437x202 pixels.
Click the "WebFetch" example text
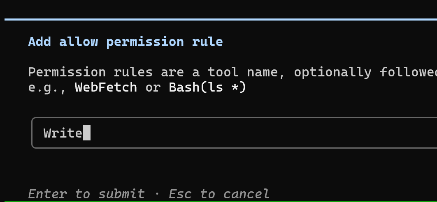[x=106, y=87]
